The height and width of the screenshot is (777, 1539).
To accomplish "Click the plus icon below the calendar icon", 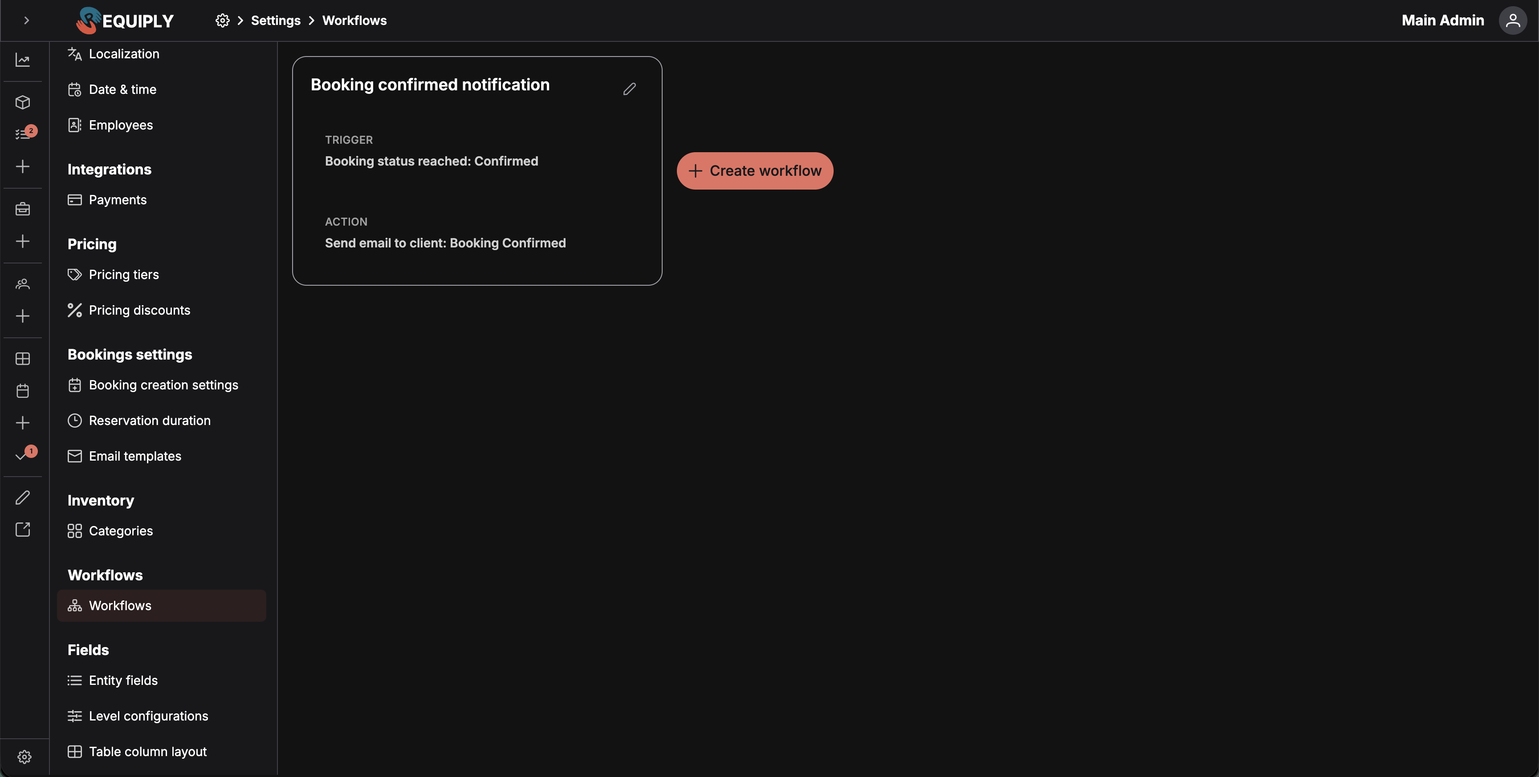I will pos(23,422).
